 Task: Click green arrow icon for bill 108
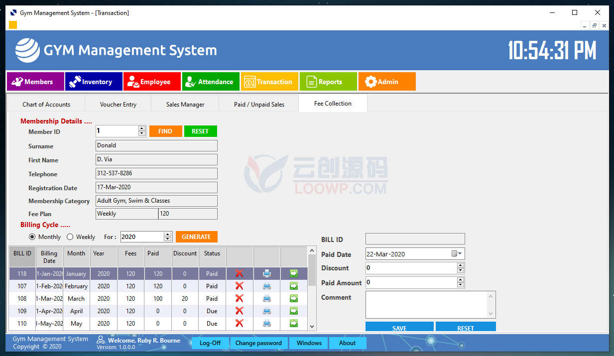click(x=294, y=298)
